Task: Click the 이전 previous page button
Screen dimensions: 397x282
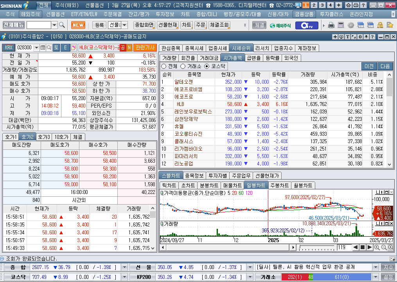Action: pos(369,66)
